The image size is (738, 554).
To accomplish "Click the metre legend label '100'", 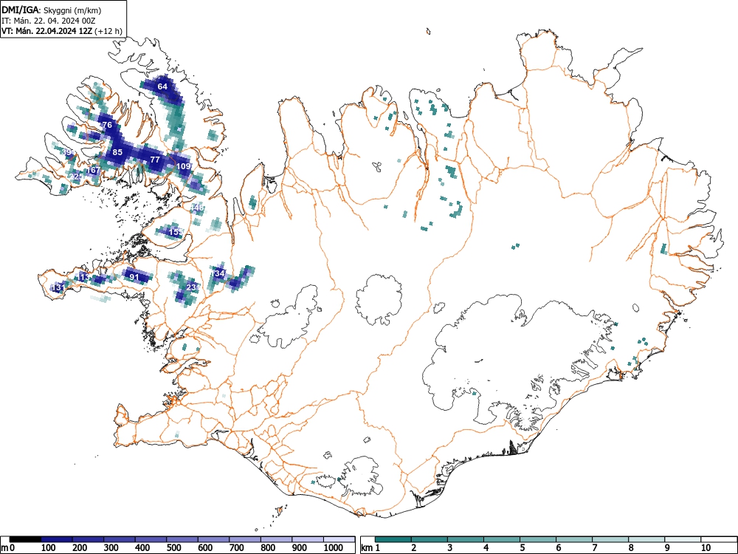I will (49, 547).
